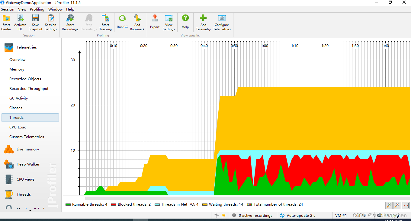Screen dimensions: 411x221
Task: Click the Auto-update refresh icon
Action: pos(282,215)
